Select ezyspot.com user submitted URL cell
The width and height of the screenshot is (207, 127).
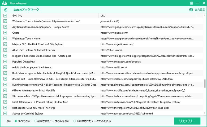127,113
